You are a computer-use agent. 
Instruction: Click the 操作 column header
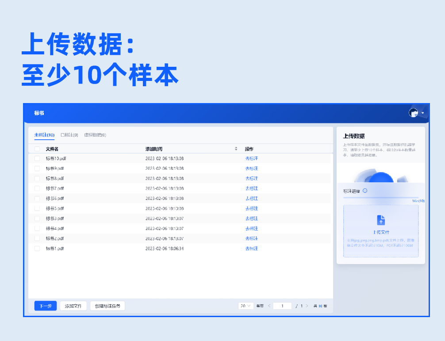(249, 149)
